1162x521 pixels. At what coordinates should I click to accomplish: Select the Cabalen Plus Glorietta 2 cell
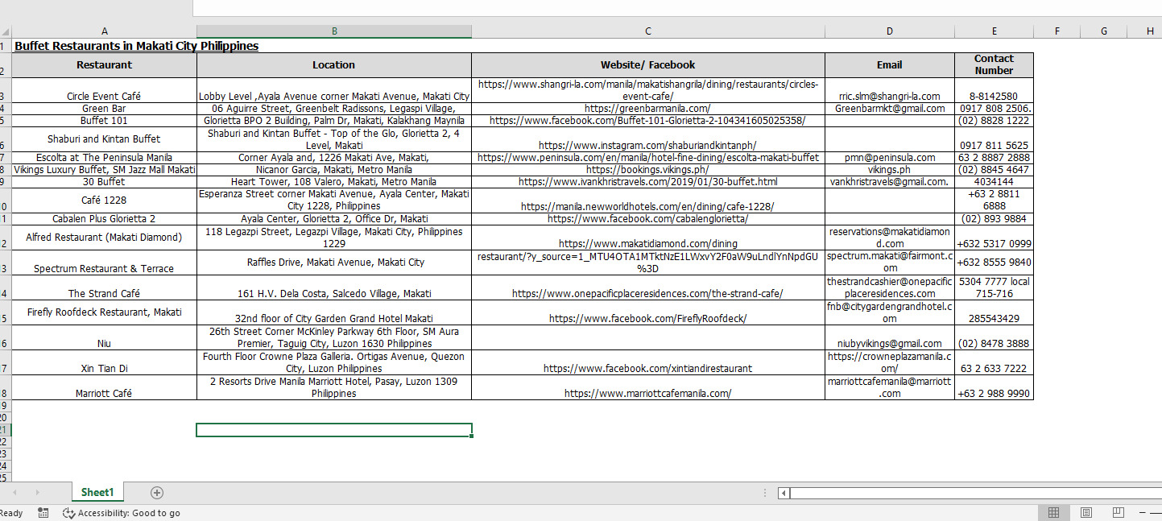point(105,219)
